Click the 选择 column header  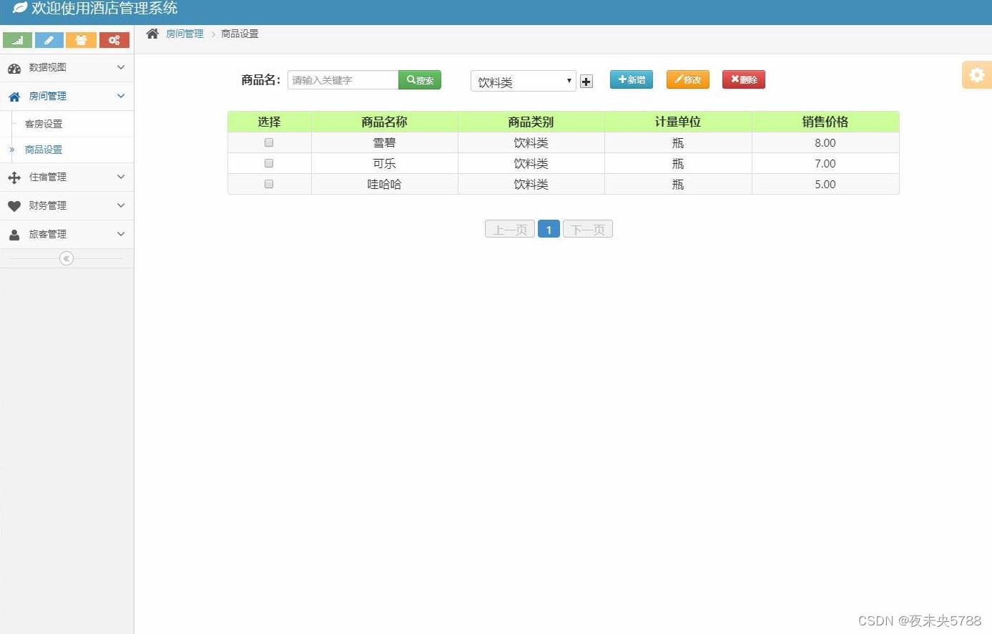point(270,122)
